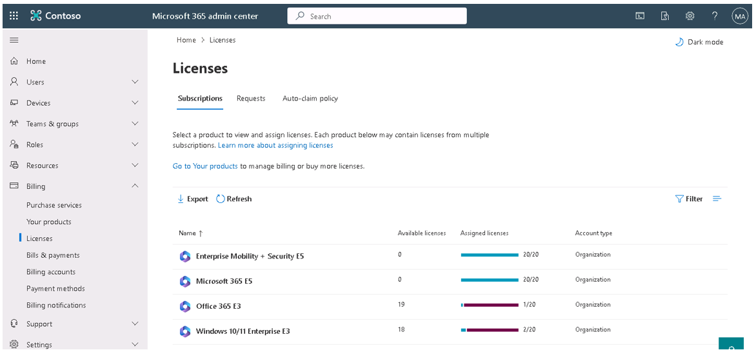
Task: Click the Billing card icon in sidebar
Action: [14, 186]
